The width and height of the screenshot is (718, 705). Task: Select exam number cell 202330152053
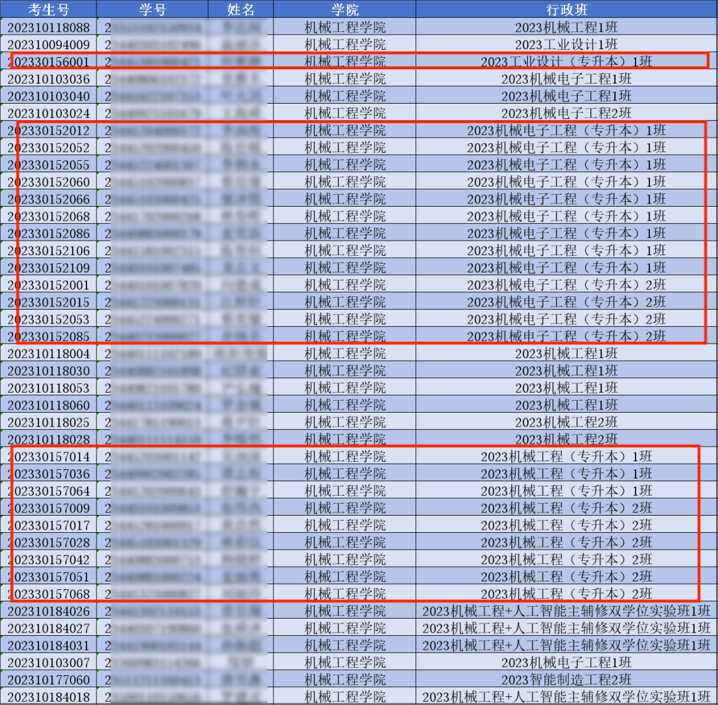click(x=49, y=319)
